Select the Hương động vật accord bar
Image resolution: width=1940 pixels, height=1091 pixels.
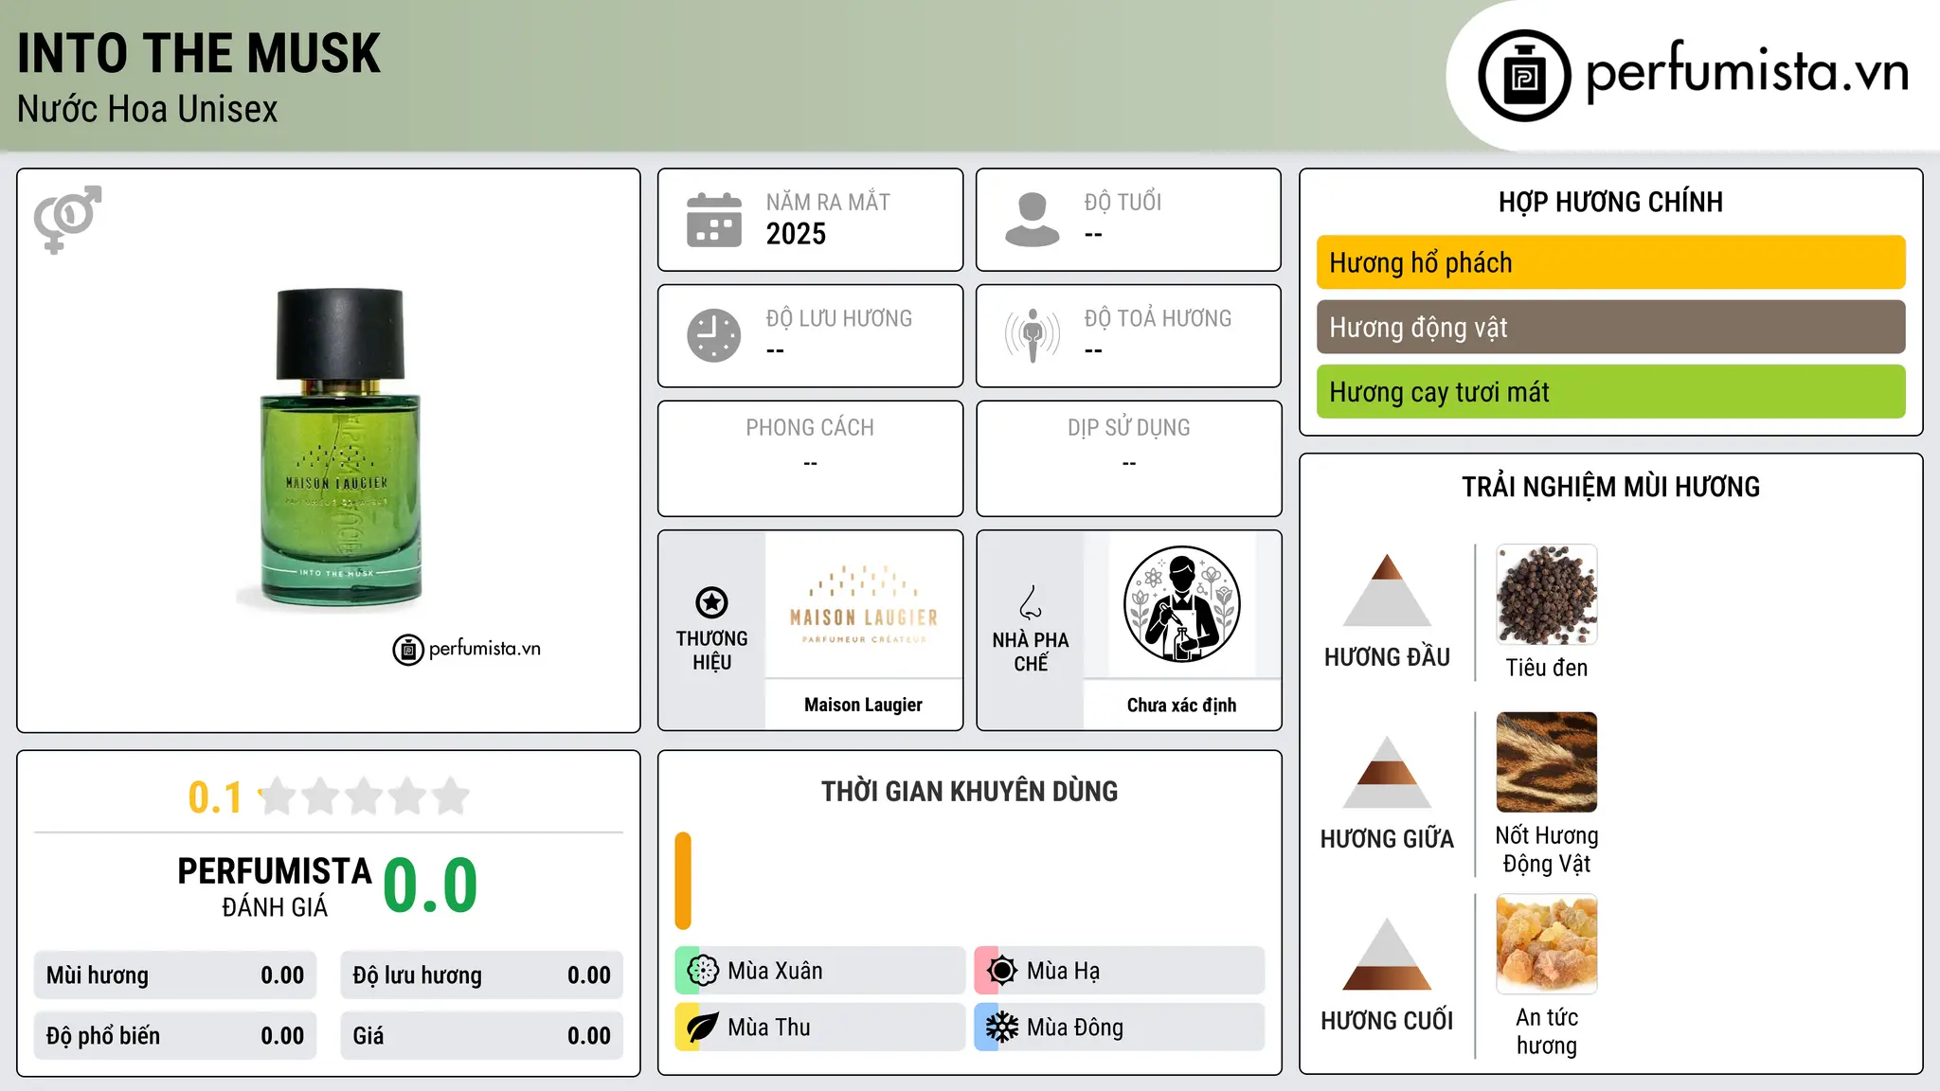(1610, 327)
